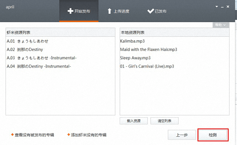The width and height of the screenshot is (237, 145).
Task: Click the orange plus next to 添加虾米没有的专辑
Action: point(69,134)
